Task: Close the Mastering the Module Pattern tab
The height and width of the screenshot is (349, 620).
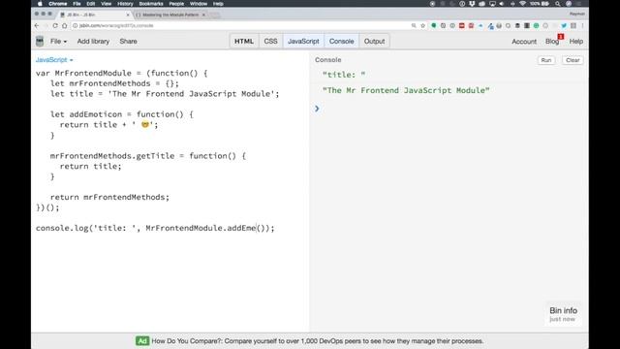Action: pyautogui.click(x=203, y=15)
